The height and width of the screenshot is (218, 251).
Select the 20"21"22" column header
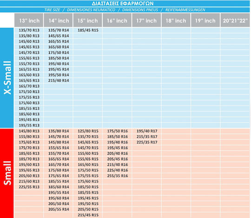pyautogui.click(x=236, y=20)
